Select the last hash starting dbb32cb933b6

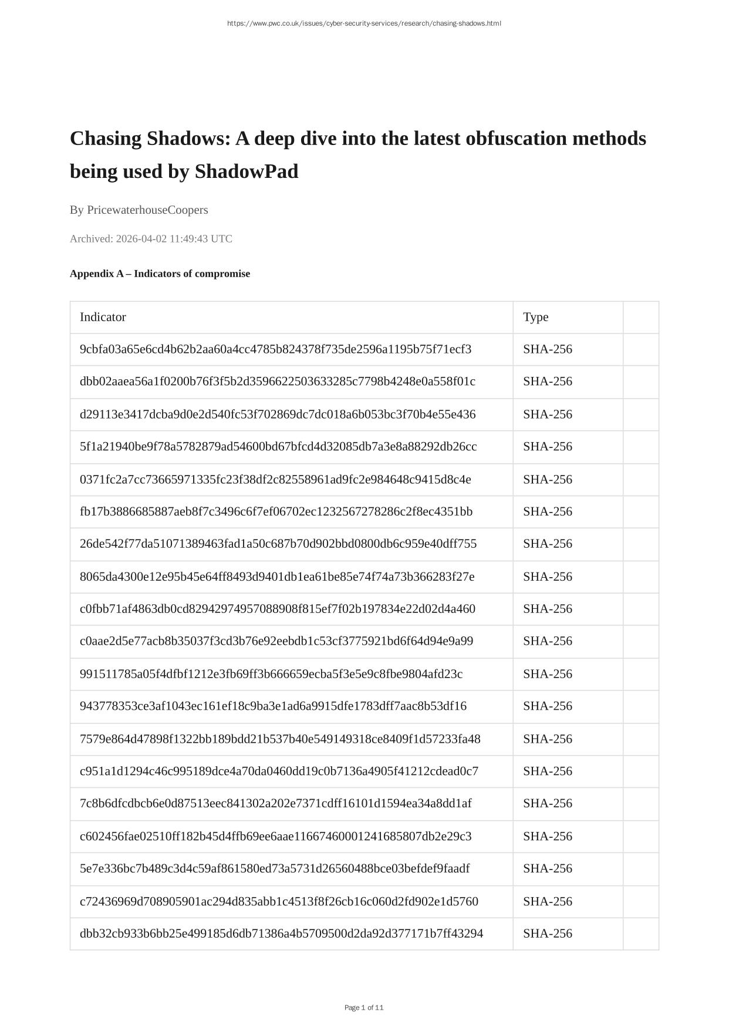[x=281, y=934]
